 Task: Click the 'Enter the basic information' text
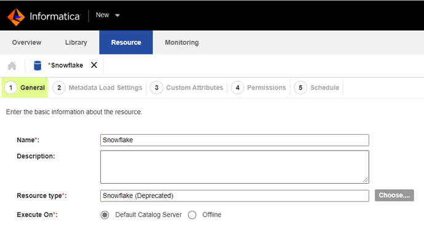(x=74, y=112)
